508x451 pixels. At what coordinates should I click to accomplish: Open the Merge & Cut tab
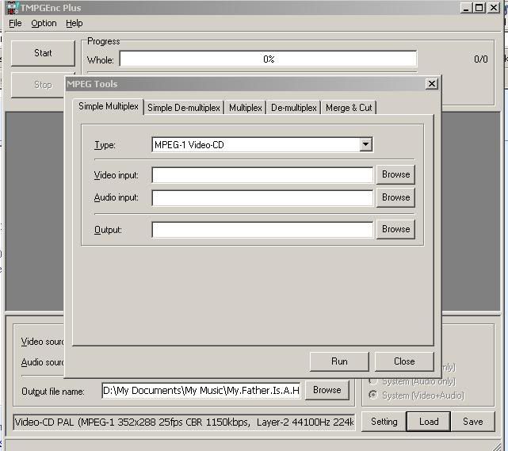(349, 108)
